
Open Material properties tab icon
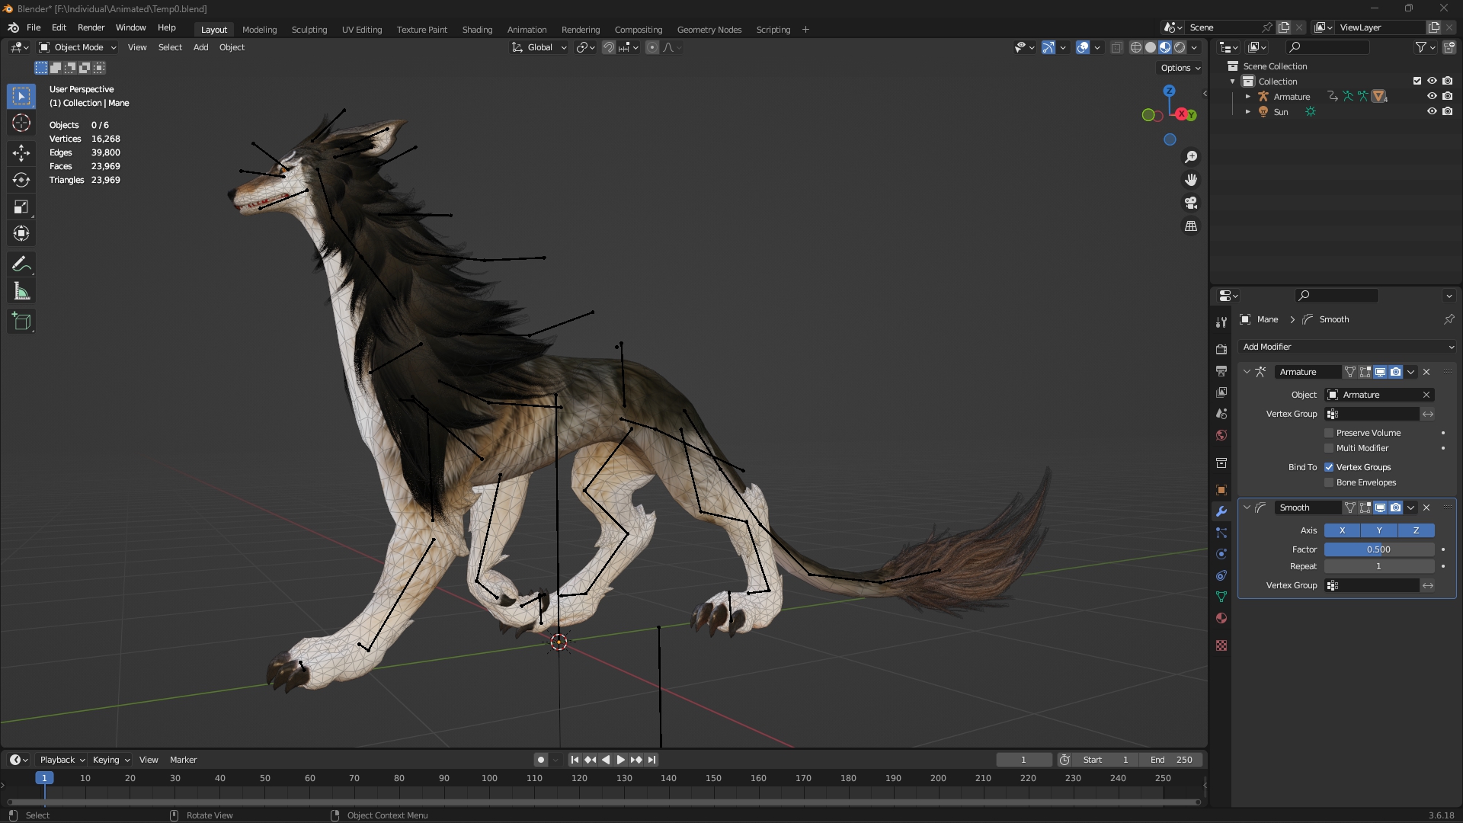click(1221, 618)
